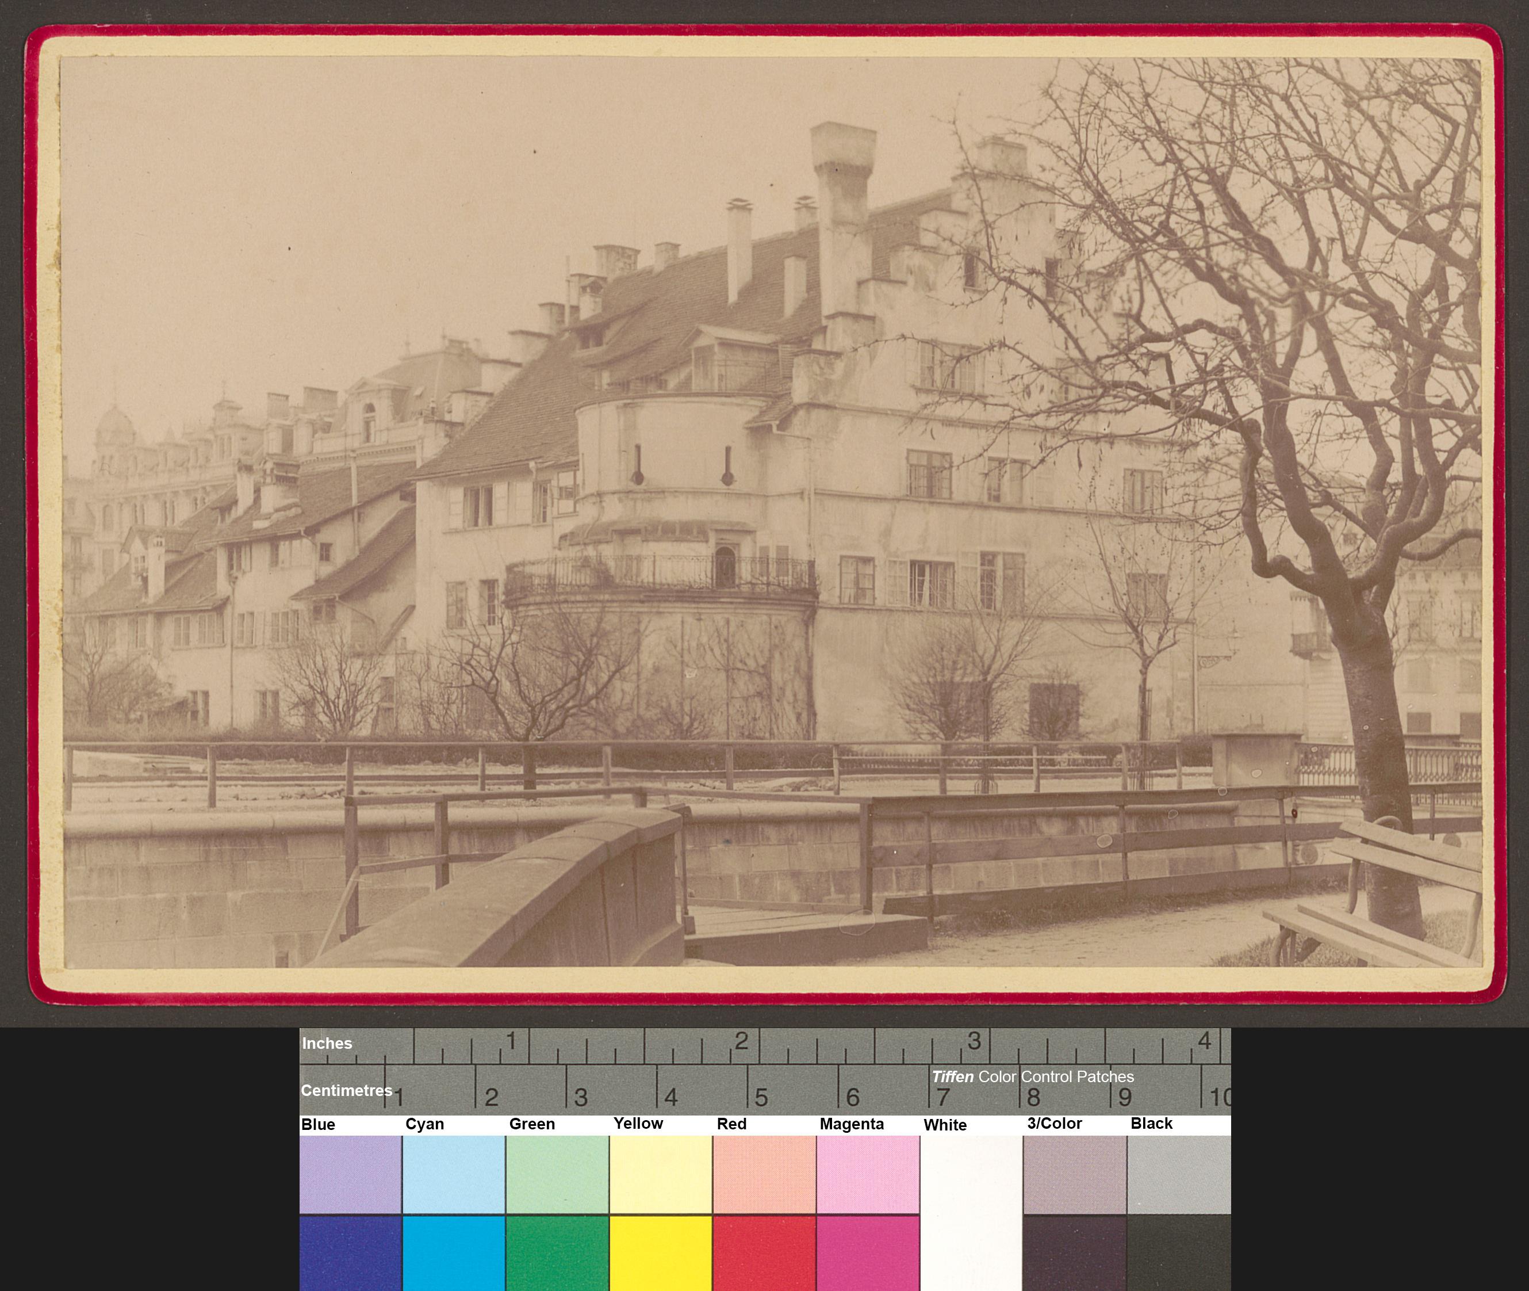
Task: Click 'Tiffen Color Control Patches' text
Action: (1033, 1076)
